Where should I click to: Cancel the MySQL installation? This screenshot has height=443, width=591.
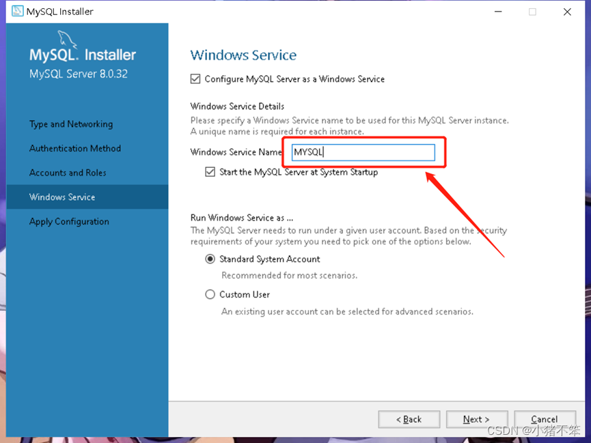(545, 419)
